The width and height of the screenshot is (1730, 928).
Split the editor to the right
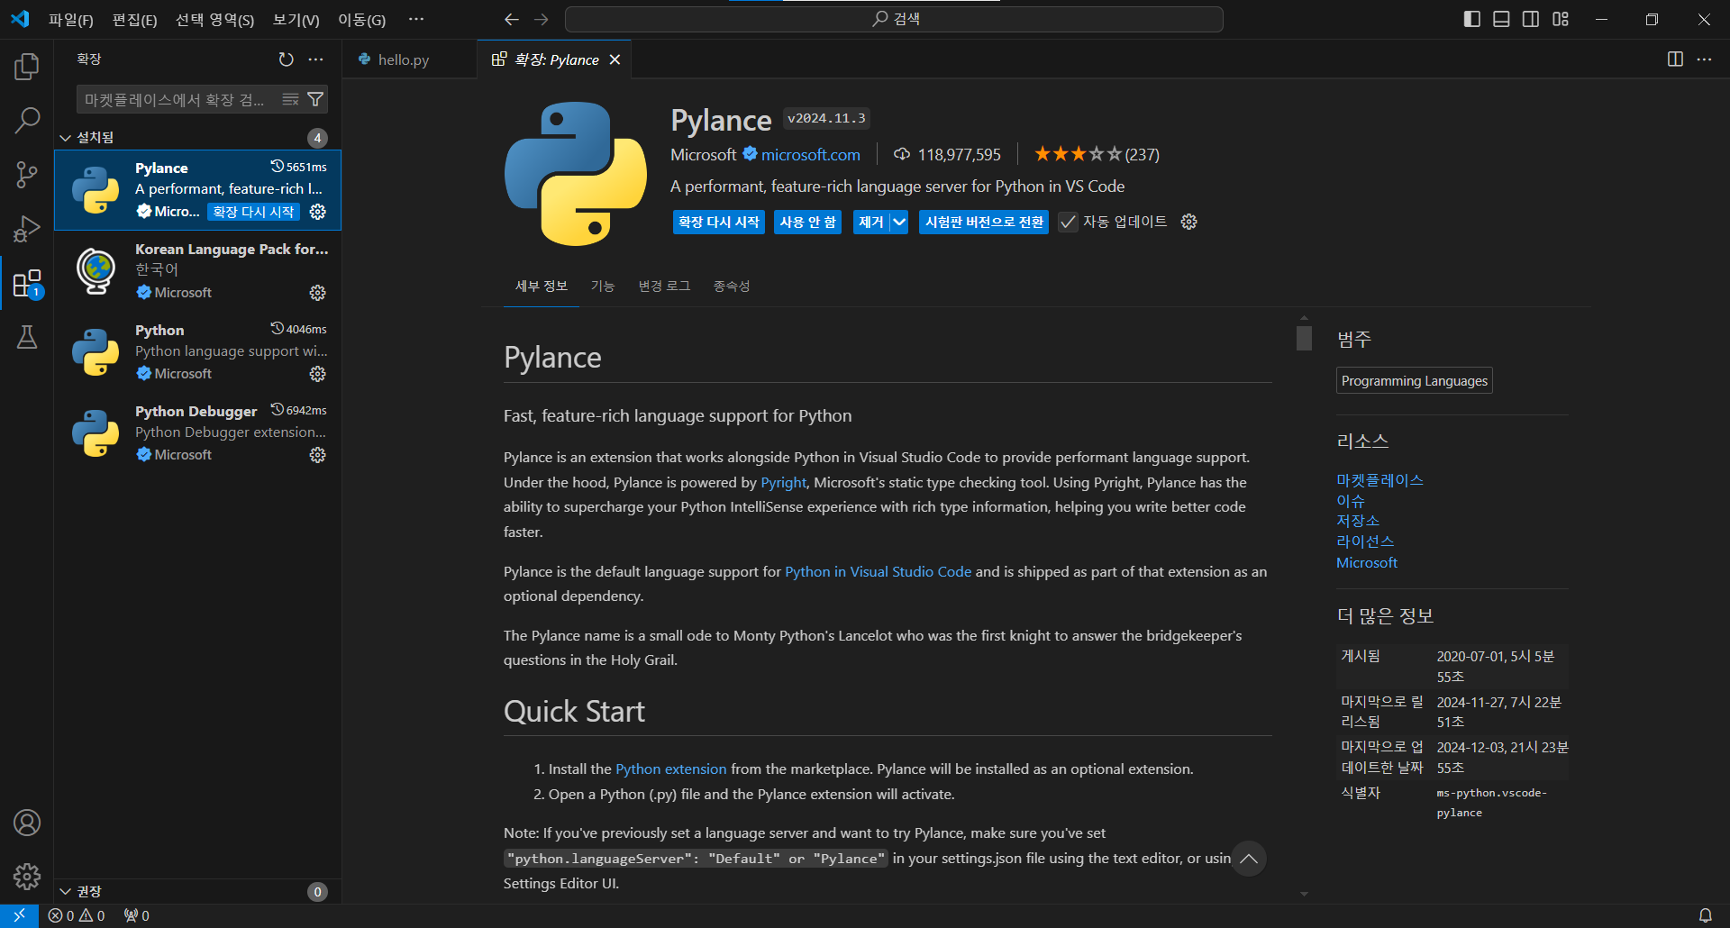pos(1675,59)
